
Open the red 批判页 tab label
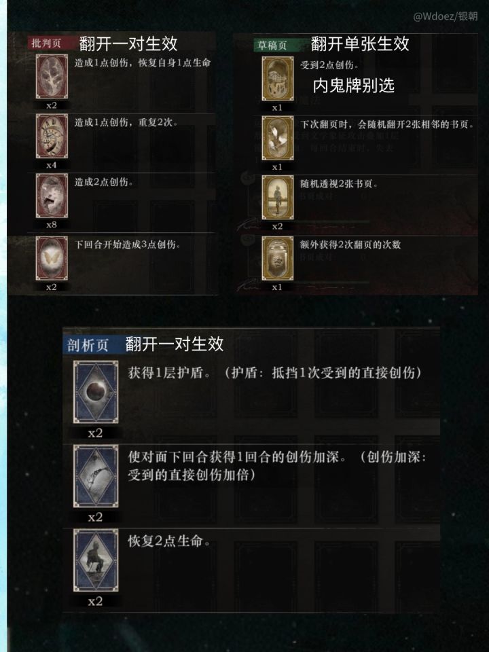pos(46,43)
